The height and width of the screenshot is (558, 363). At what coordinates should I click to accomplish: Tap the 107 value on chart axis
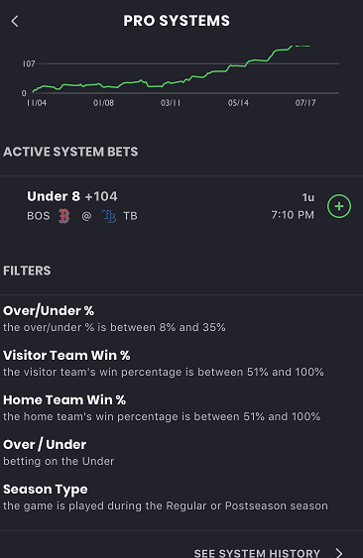[29, 63]
